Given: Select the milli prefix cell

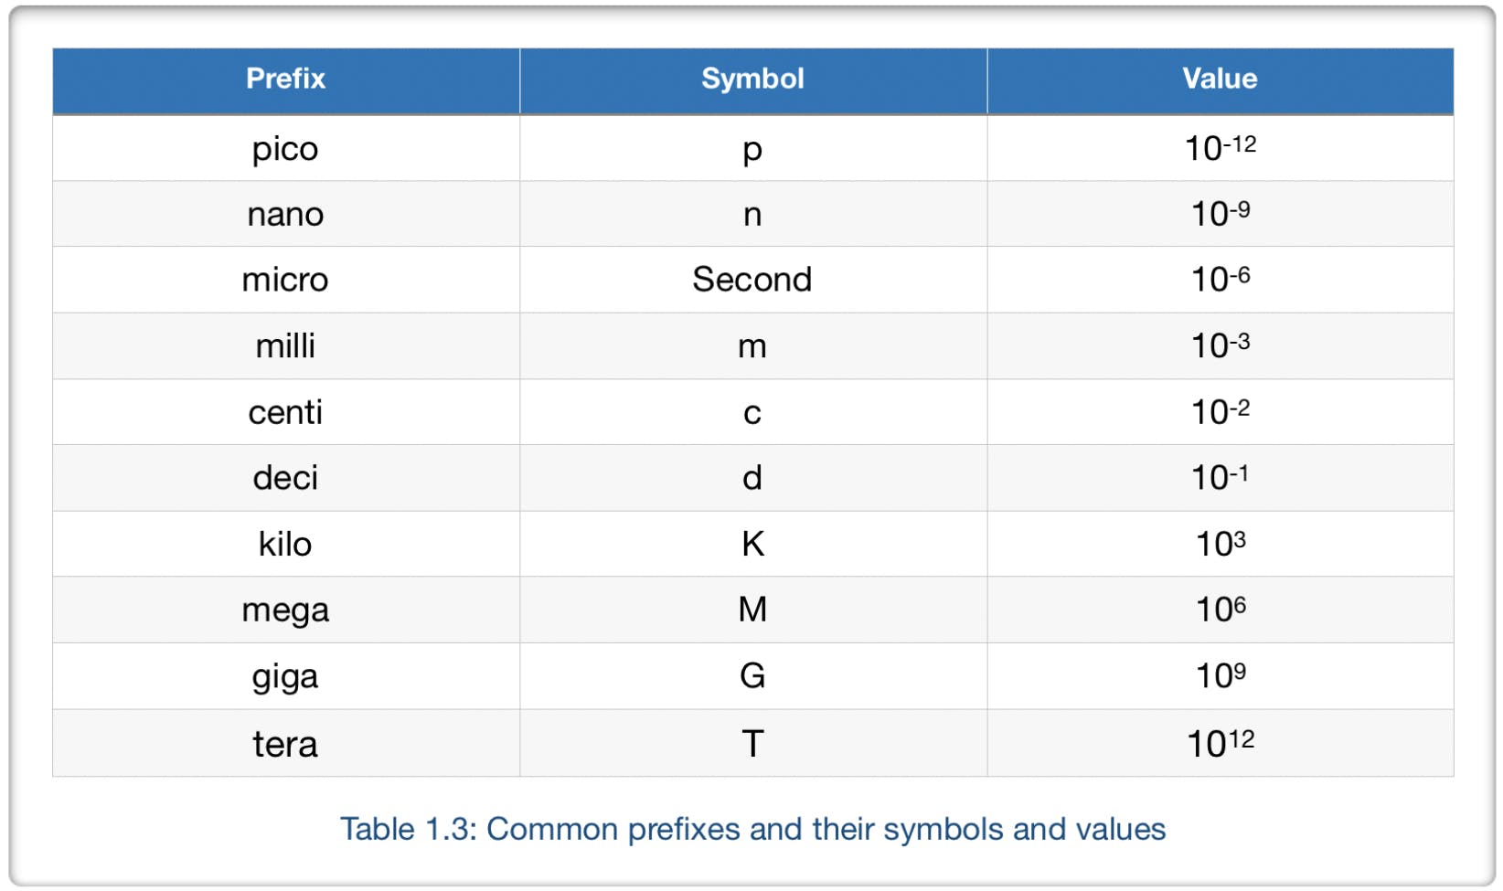Looking at the screenshot, I should click(285, 346).
